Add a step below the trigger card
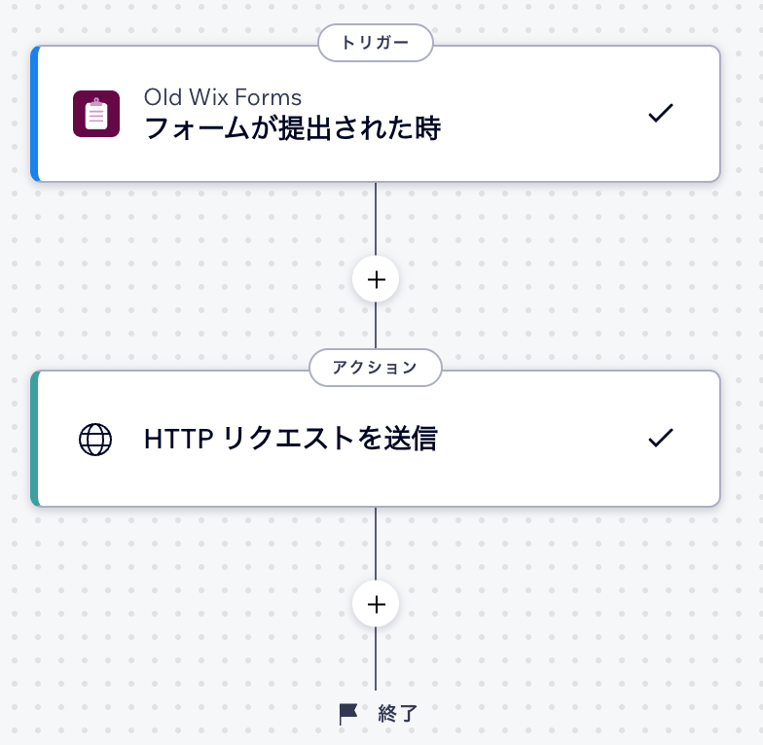763x745 pixels. (376, 280)
